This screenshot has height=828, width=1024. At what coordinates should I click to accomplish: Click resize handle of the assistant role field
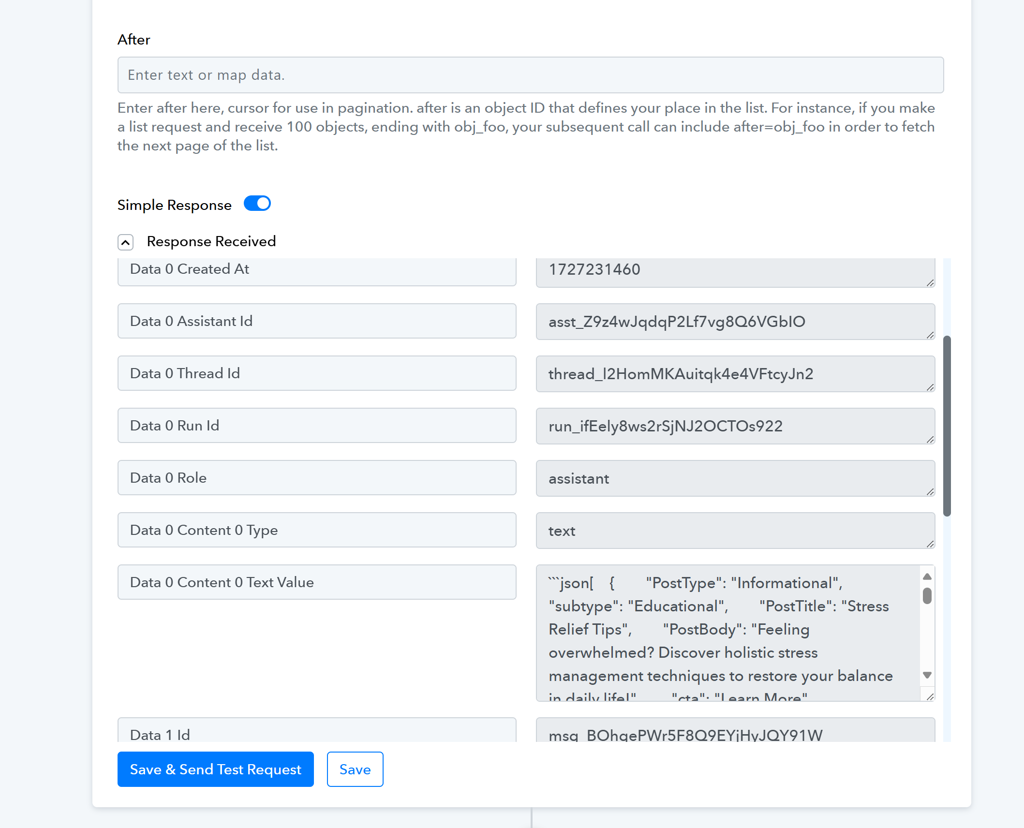(930, 492)
